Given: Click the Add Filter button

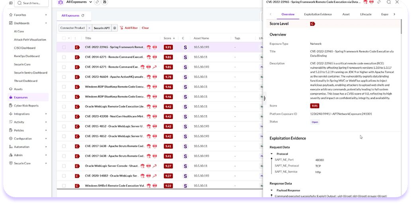Looking at the screenshot, I should [129, 28].
